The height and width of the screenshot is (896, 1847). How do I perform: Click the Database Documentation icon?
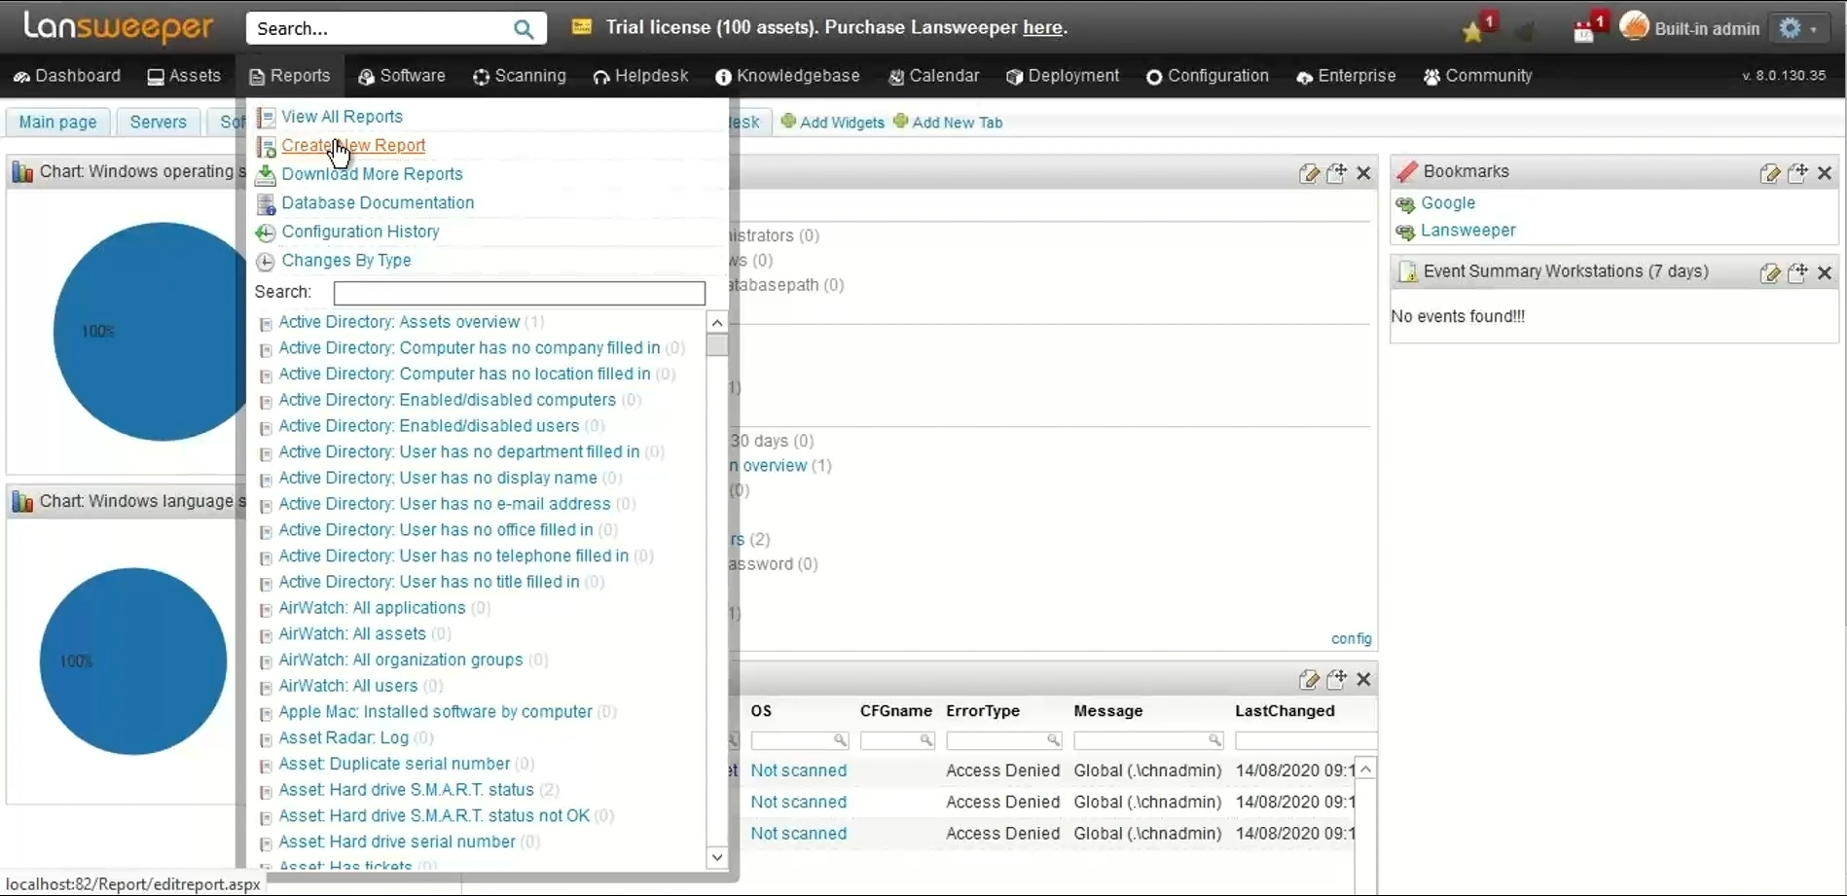tap(266, 204)
